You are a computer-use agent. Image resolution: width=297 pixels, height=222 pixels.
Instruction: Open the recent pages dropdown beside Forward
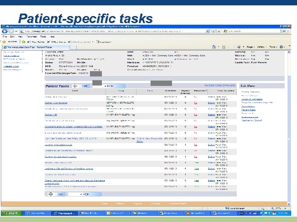pos(16,31)
